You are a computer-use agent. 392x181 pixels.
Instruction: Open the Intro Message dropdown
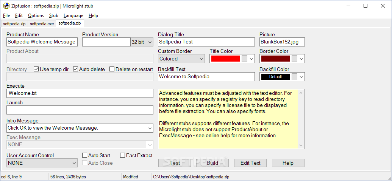[150, 128]
